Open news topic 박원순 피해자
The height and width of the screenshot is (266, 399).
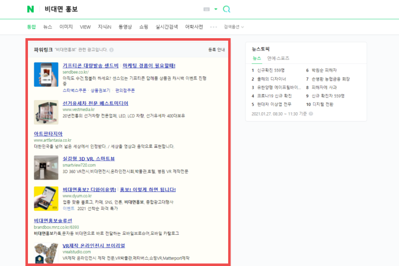(324, 70)
